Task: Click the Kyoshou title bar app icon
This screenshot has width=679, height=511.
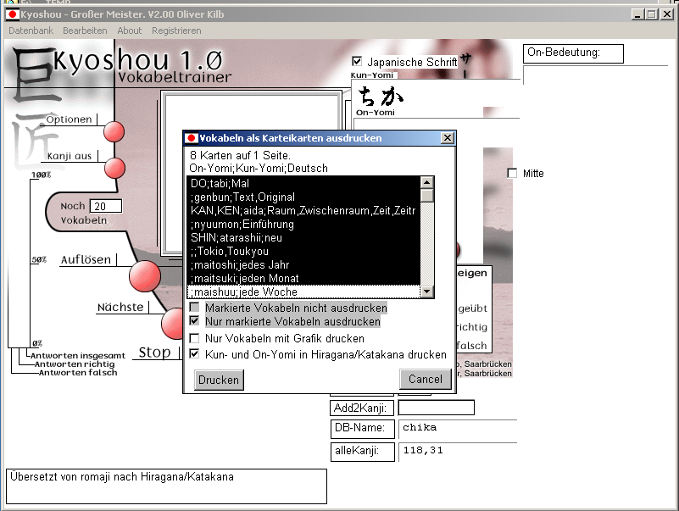Action: (x=13, y=14)
